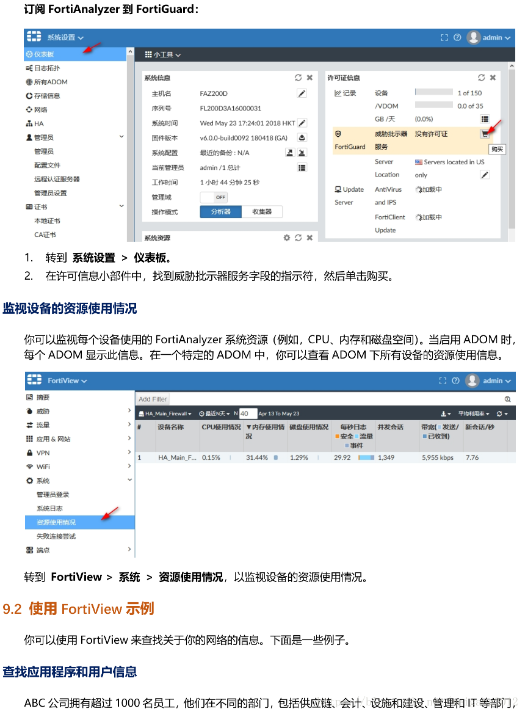Close the 系统资源 widget
Image resolution: width=525 pixels, height=714 pixels.
click(x=310, y=238)
